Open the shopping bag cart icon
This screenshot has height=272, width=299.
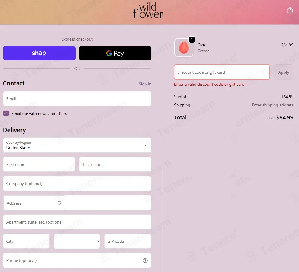(290, 10)
